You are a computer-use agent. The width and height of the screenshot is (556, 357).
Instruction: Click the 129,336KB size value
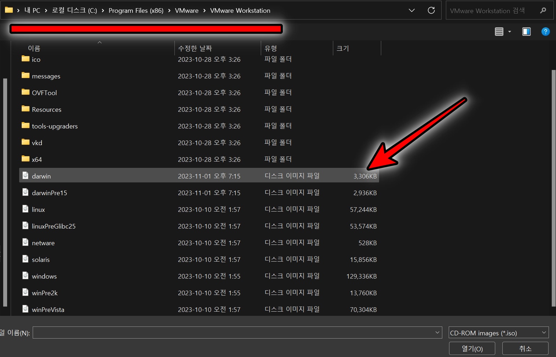362,276
